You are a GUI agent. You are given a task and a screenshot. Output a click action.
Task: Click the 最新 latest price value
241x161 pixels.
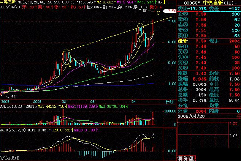point(201,41)
